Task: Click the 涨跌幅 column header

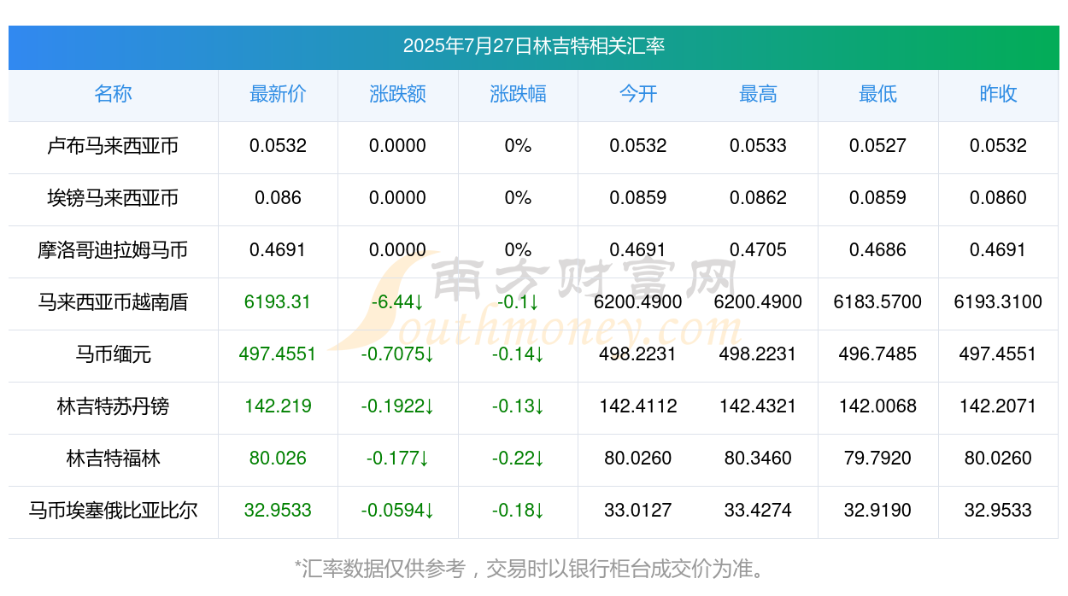Action: click(518, 94)
